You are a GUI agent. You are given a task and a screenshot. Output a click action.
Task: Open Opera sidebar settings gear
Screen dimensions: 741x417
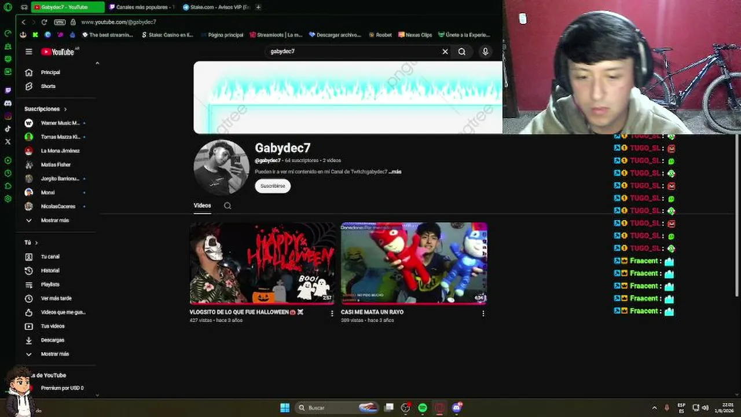[x=8, y=199]
